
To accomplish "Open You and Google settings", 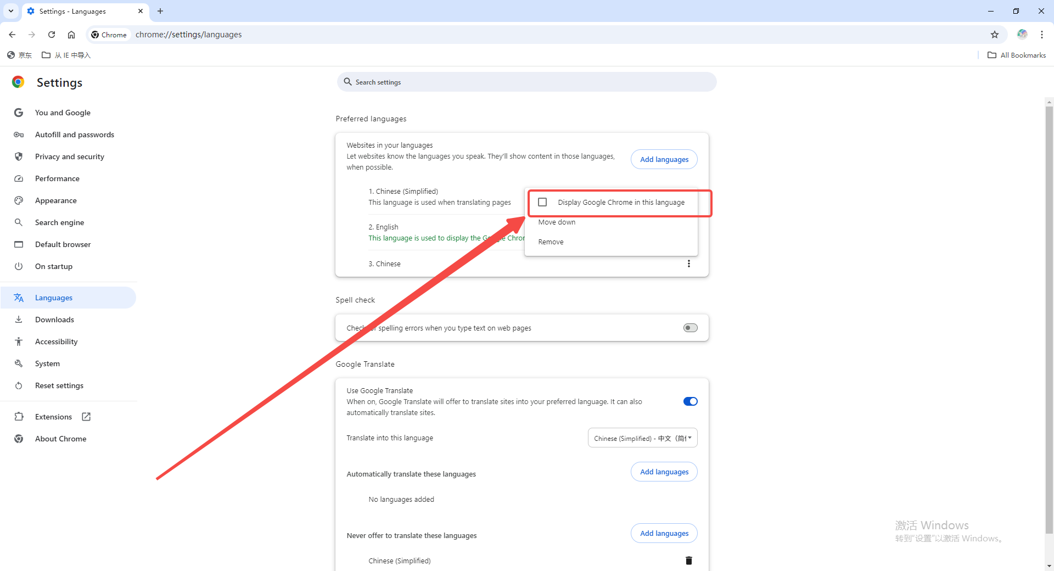I will 63,113.
